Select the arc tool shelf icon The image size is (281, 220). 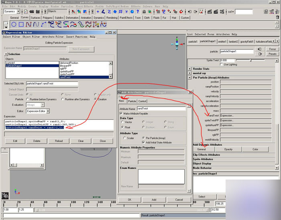[43, 24]
